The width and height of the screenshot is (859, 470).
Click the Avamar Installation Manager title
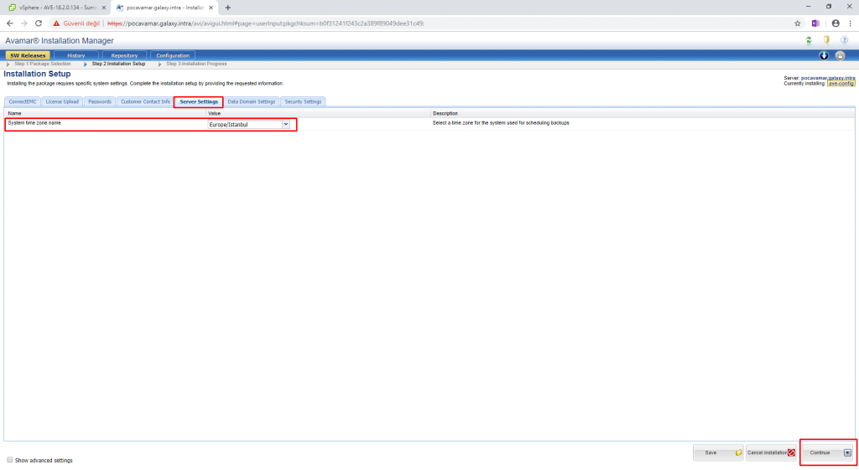click(x=60, y=40)
